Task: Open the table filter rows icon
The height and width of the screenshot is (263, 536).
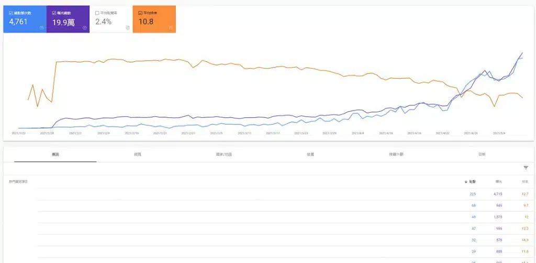Action: [526, 168]
